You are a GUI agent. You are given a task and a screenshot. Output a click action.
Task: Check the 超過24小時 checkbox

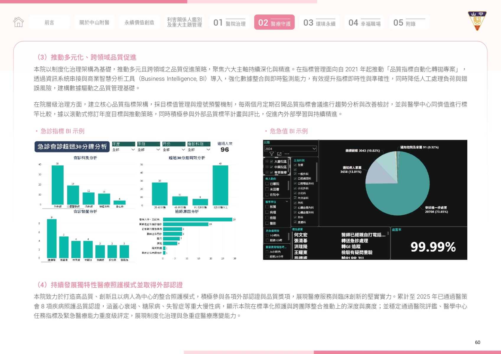pyautogui.click(x=267, y=257)
